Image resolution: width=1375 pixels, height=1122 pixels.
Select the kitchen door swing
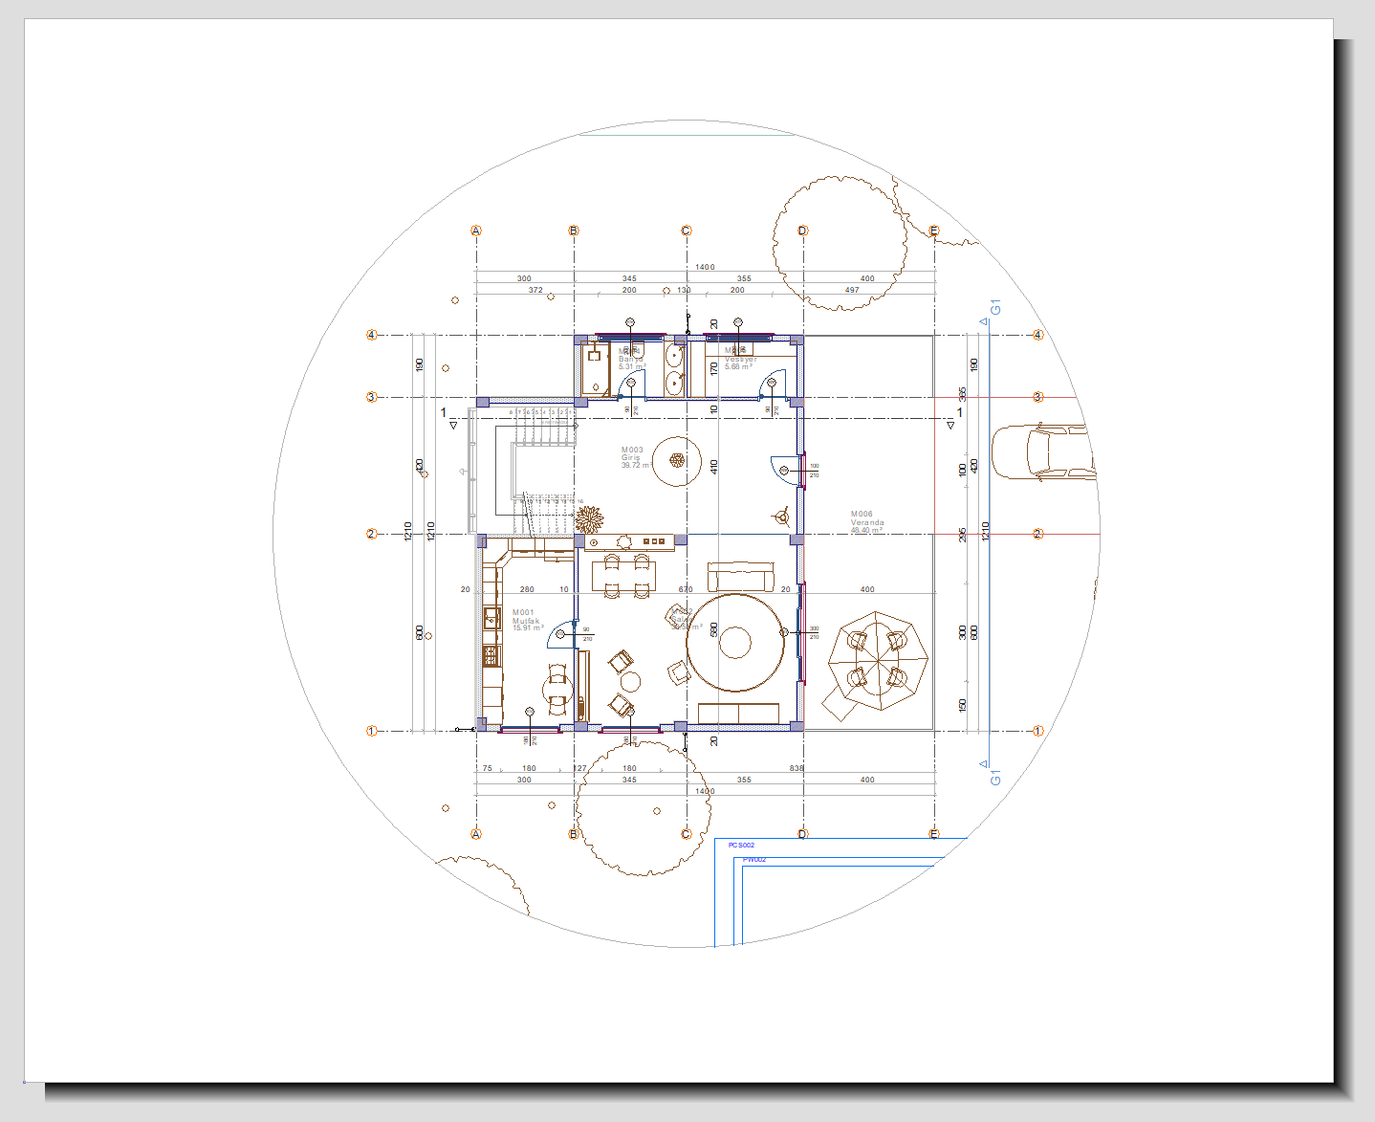(559, 634)
